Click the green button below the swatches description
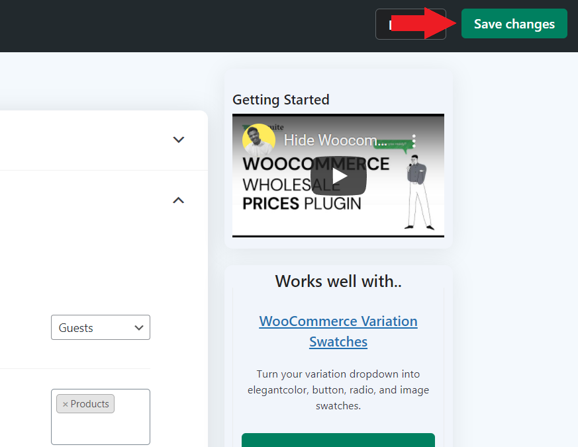The image size is (578, 447). pos(338,440)
